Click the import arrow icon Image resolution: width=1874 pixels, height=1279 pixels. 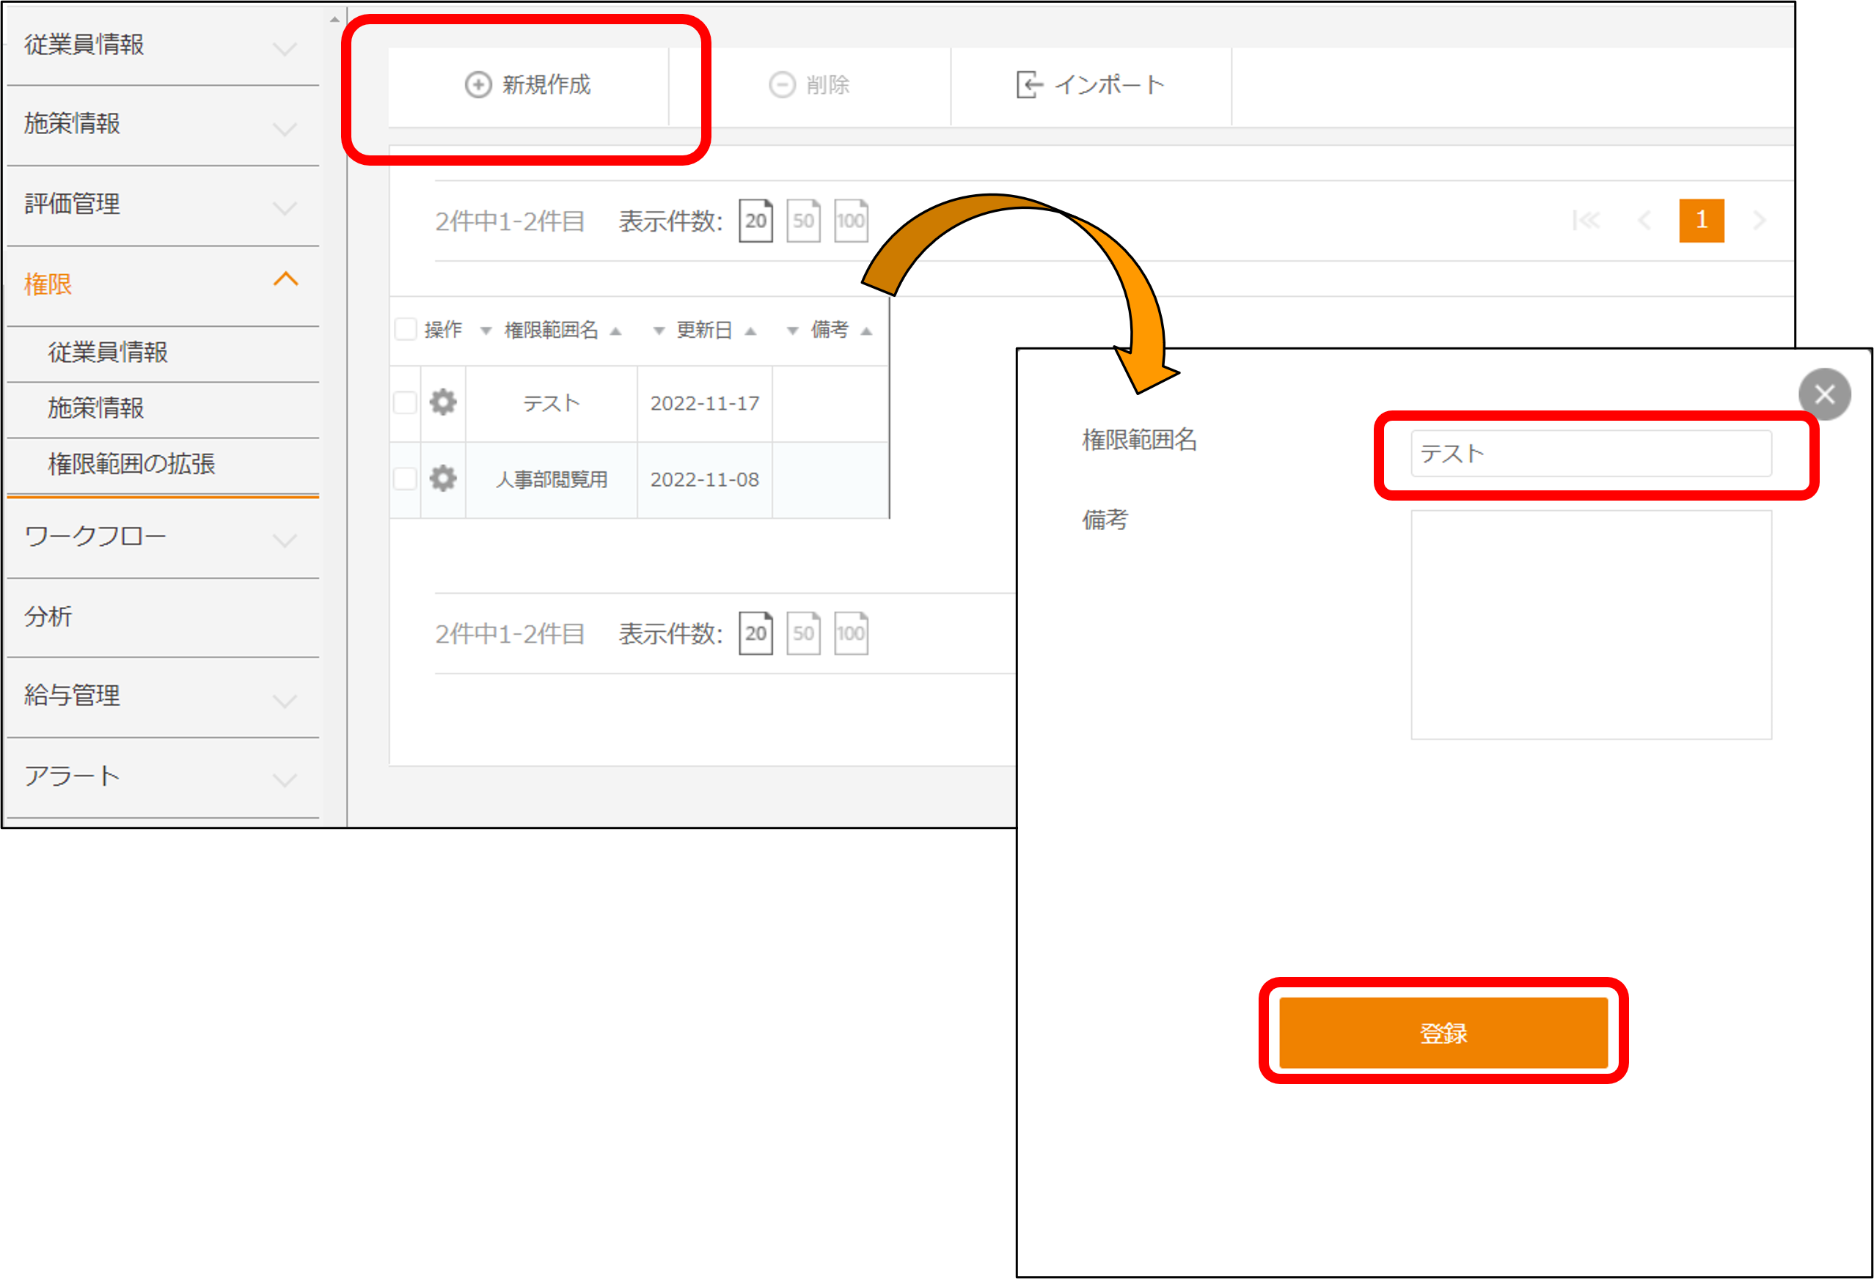(x=1030, y=84)
